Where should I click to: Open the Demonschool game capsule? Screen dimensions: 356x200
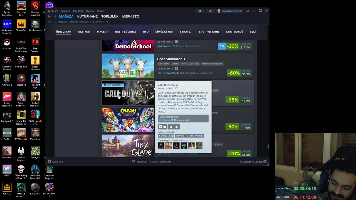pos(128,46)
